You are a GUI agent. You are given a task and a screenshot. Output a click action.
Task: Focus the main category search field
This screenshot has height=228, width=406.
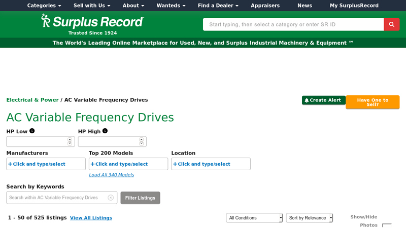coord(293,24)
